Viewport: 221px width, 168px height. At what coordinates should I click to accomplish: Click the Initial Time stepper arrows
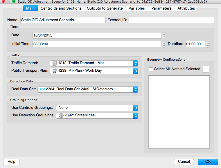pos(164,44)
